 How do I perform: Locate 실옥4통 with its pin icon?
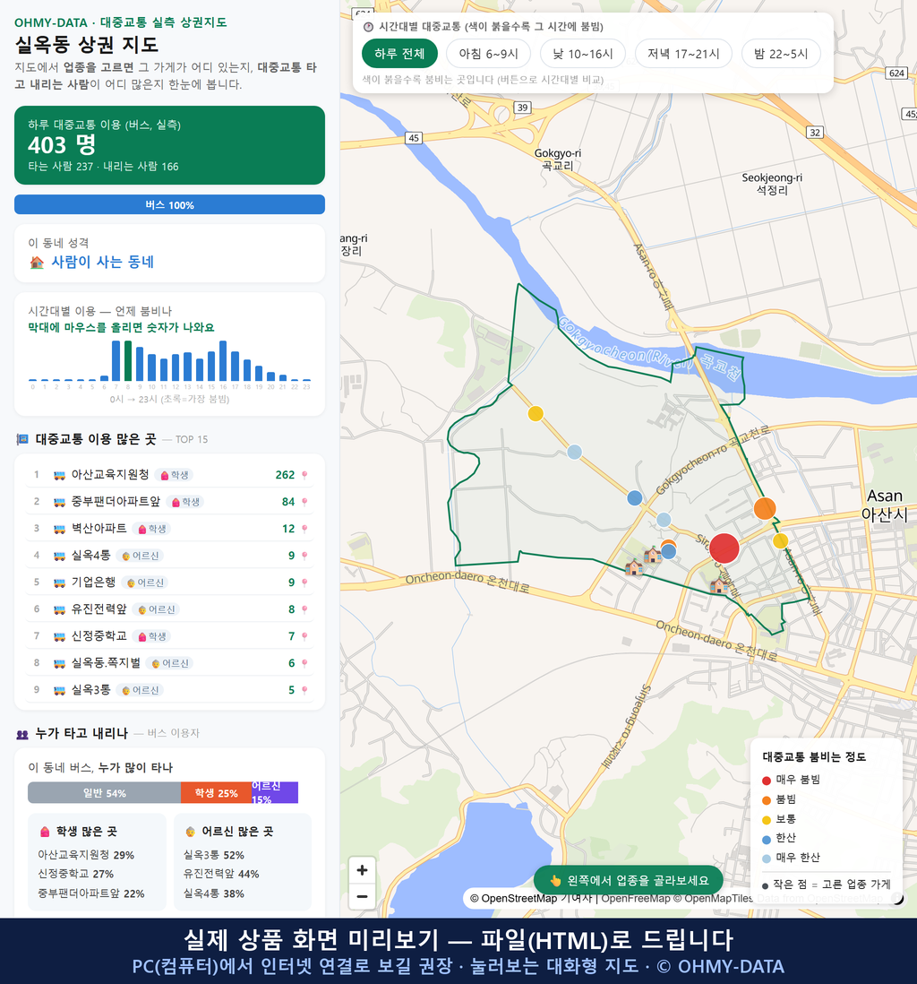pos(304,556)
